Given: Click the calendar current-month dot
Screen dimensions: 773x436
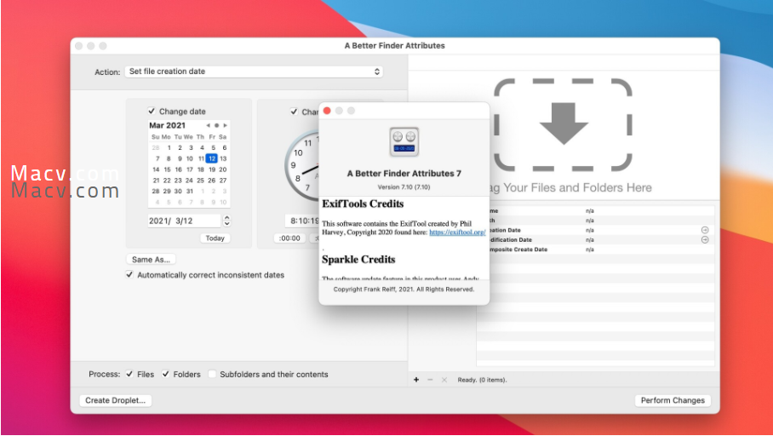Looking at the screenshot, I should 216,125.
